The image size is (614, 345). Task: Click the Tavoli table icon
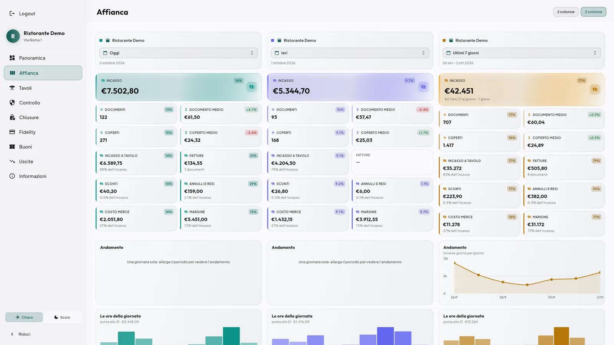click(12, 88)
